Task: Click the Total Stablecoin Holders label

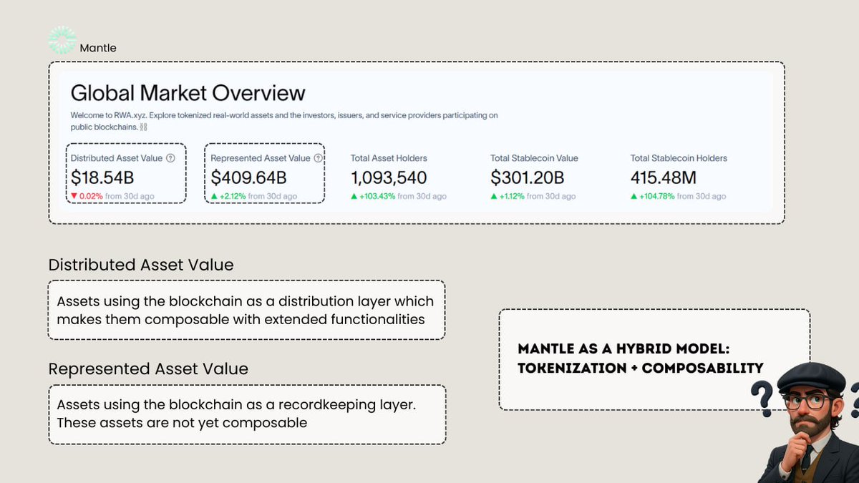Action: (679, 158)
